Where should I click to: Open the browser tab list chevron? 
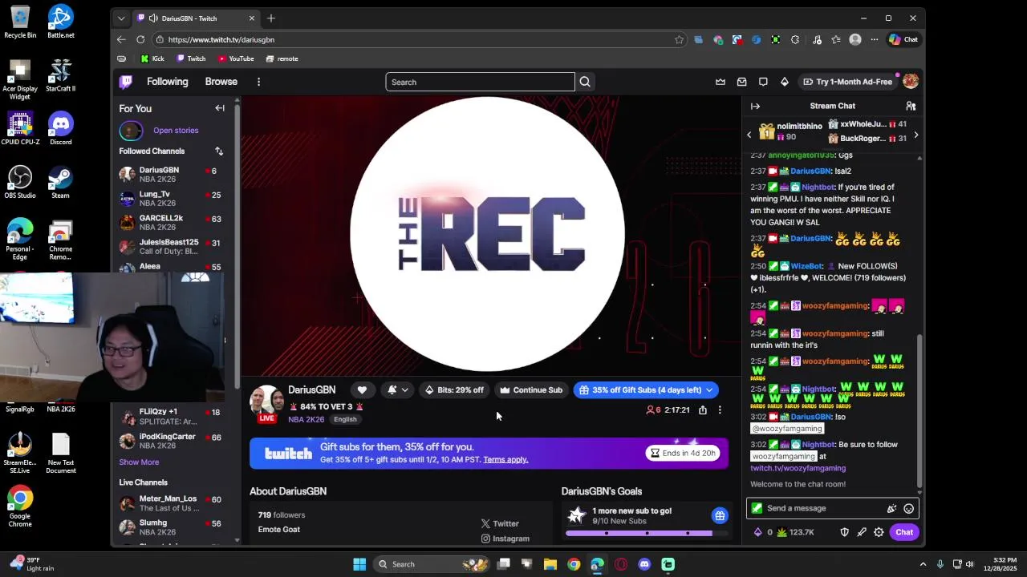click(121, 18)
